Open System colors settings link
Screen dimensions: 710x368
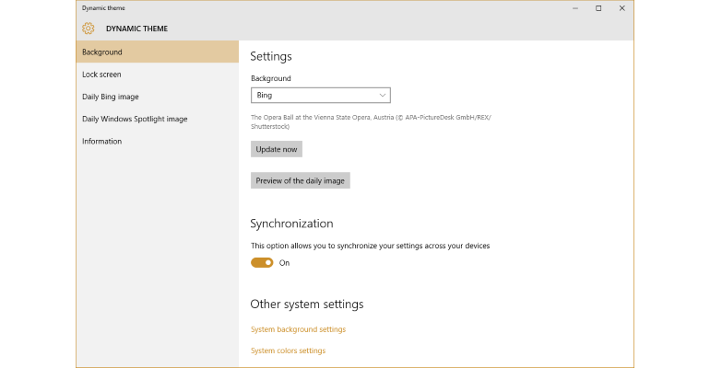(x=288, y=351)
